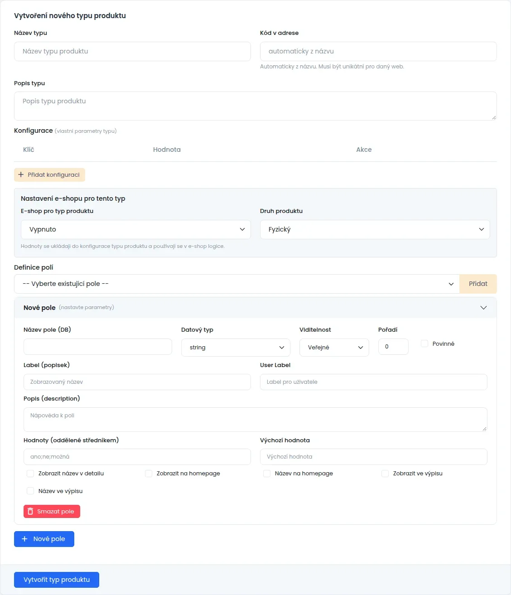
Task: Click Vytvořit typ produktu button
Action: click(x=57, y=580)
